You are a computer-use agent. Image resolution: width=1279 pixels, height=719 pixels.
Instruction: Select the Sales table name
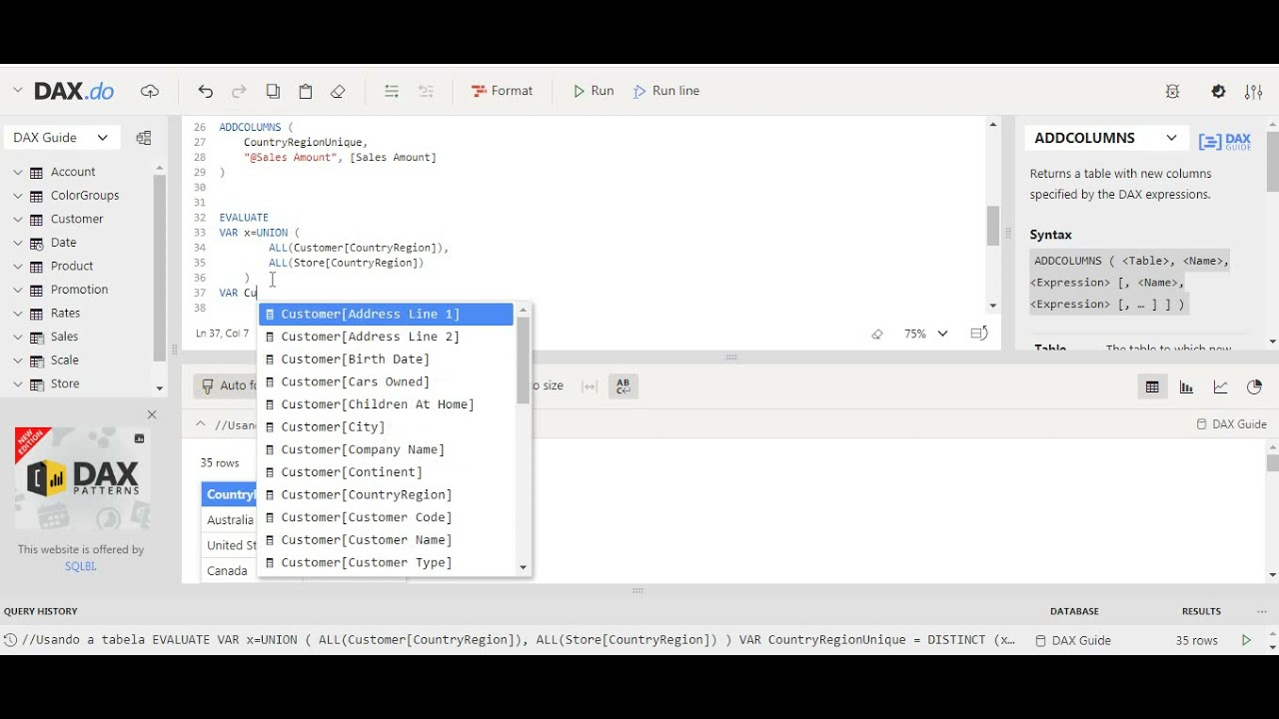click(x=65, y=337)
